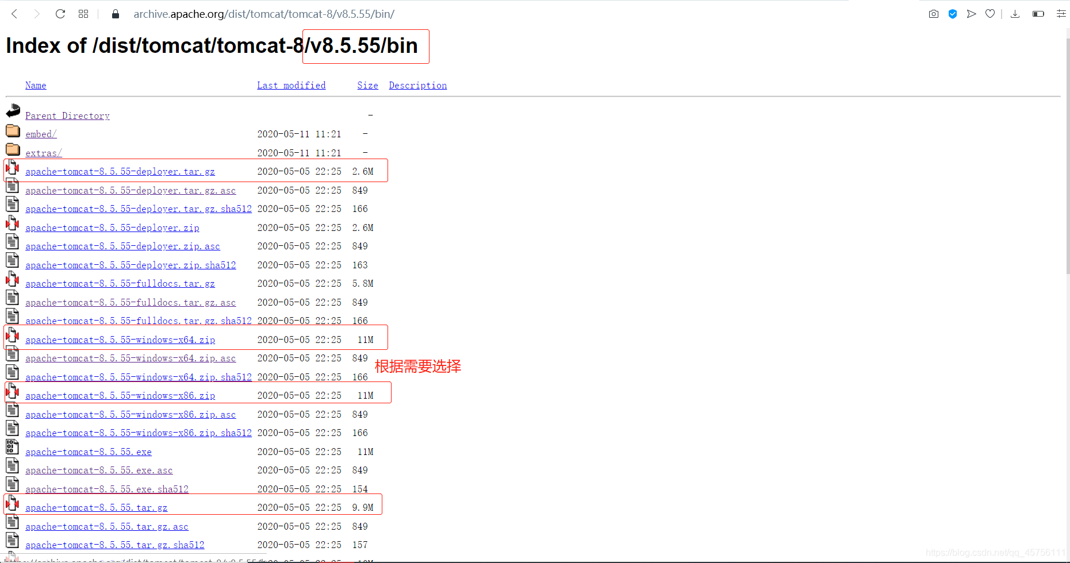Open apache-tomcat-8.5.55-windows-x64.zip.asc link

tap(131, 358)
